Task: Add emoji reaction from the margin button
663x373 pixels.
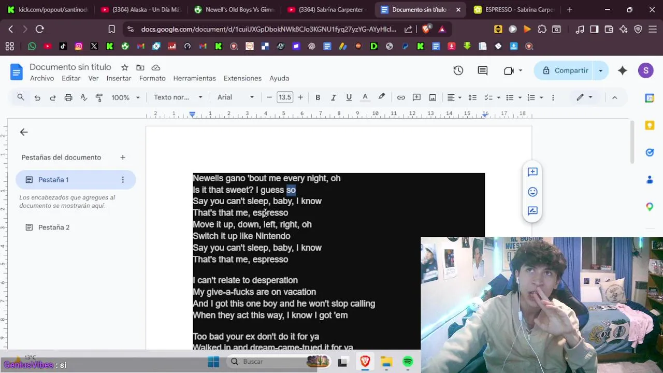Action: [532, 192]
